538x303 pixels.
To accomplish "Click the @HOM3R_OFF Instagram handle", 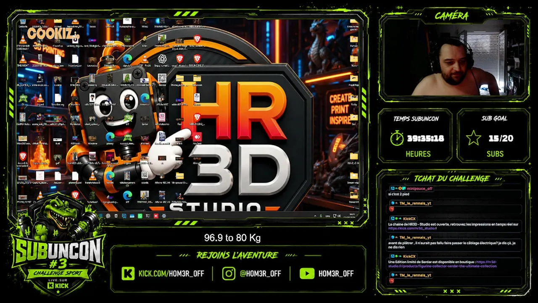I will pos(260,274).
